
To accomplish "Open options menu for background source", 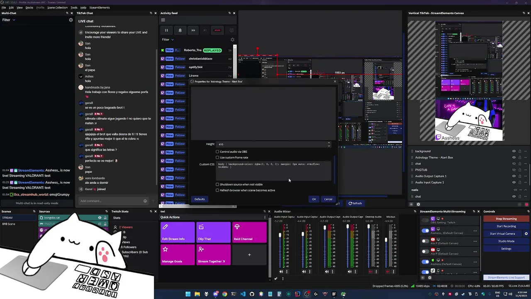I will click(x=526, y=151).
